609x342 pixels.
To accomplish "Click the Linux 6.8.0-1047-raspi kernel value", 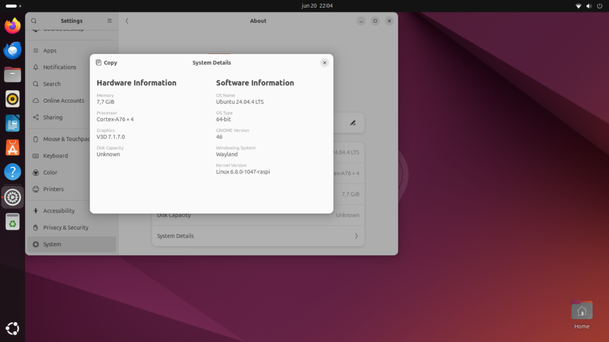I will coord(243,172).
